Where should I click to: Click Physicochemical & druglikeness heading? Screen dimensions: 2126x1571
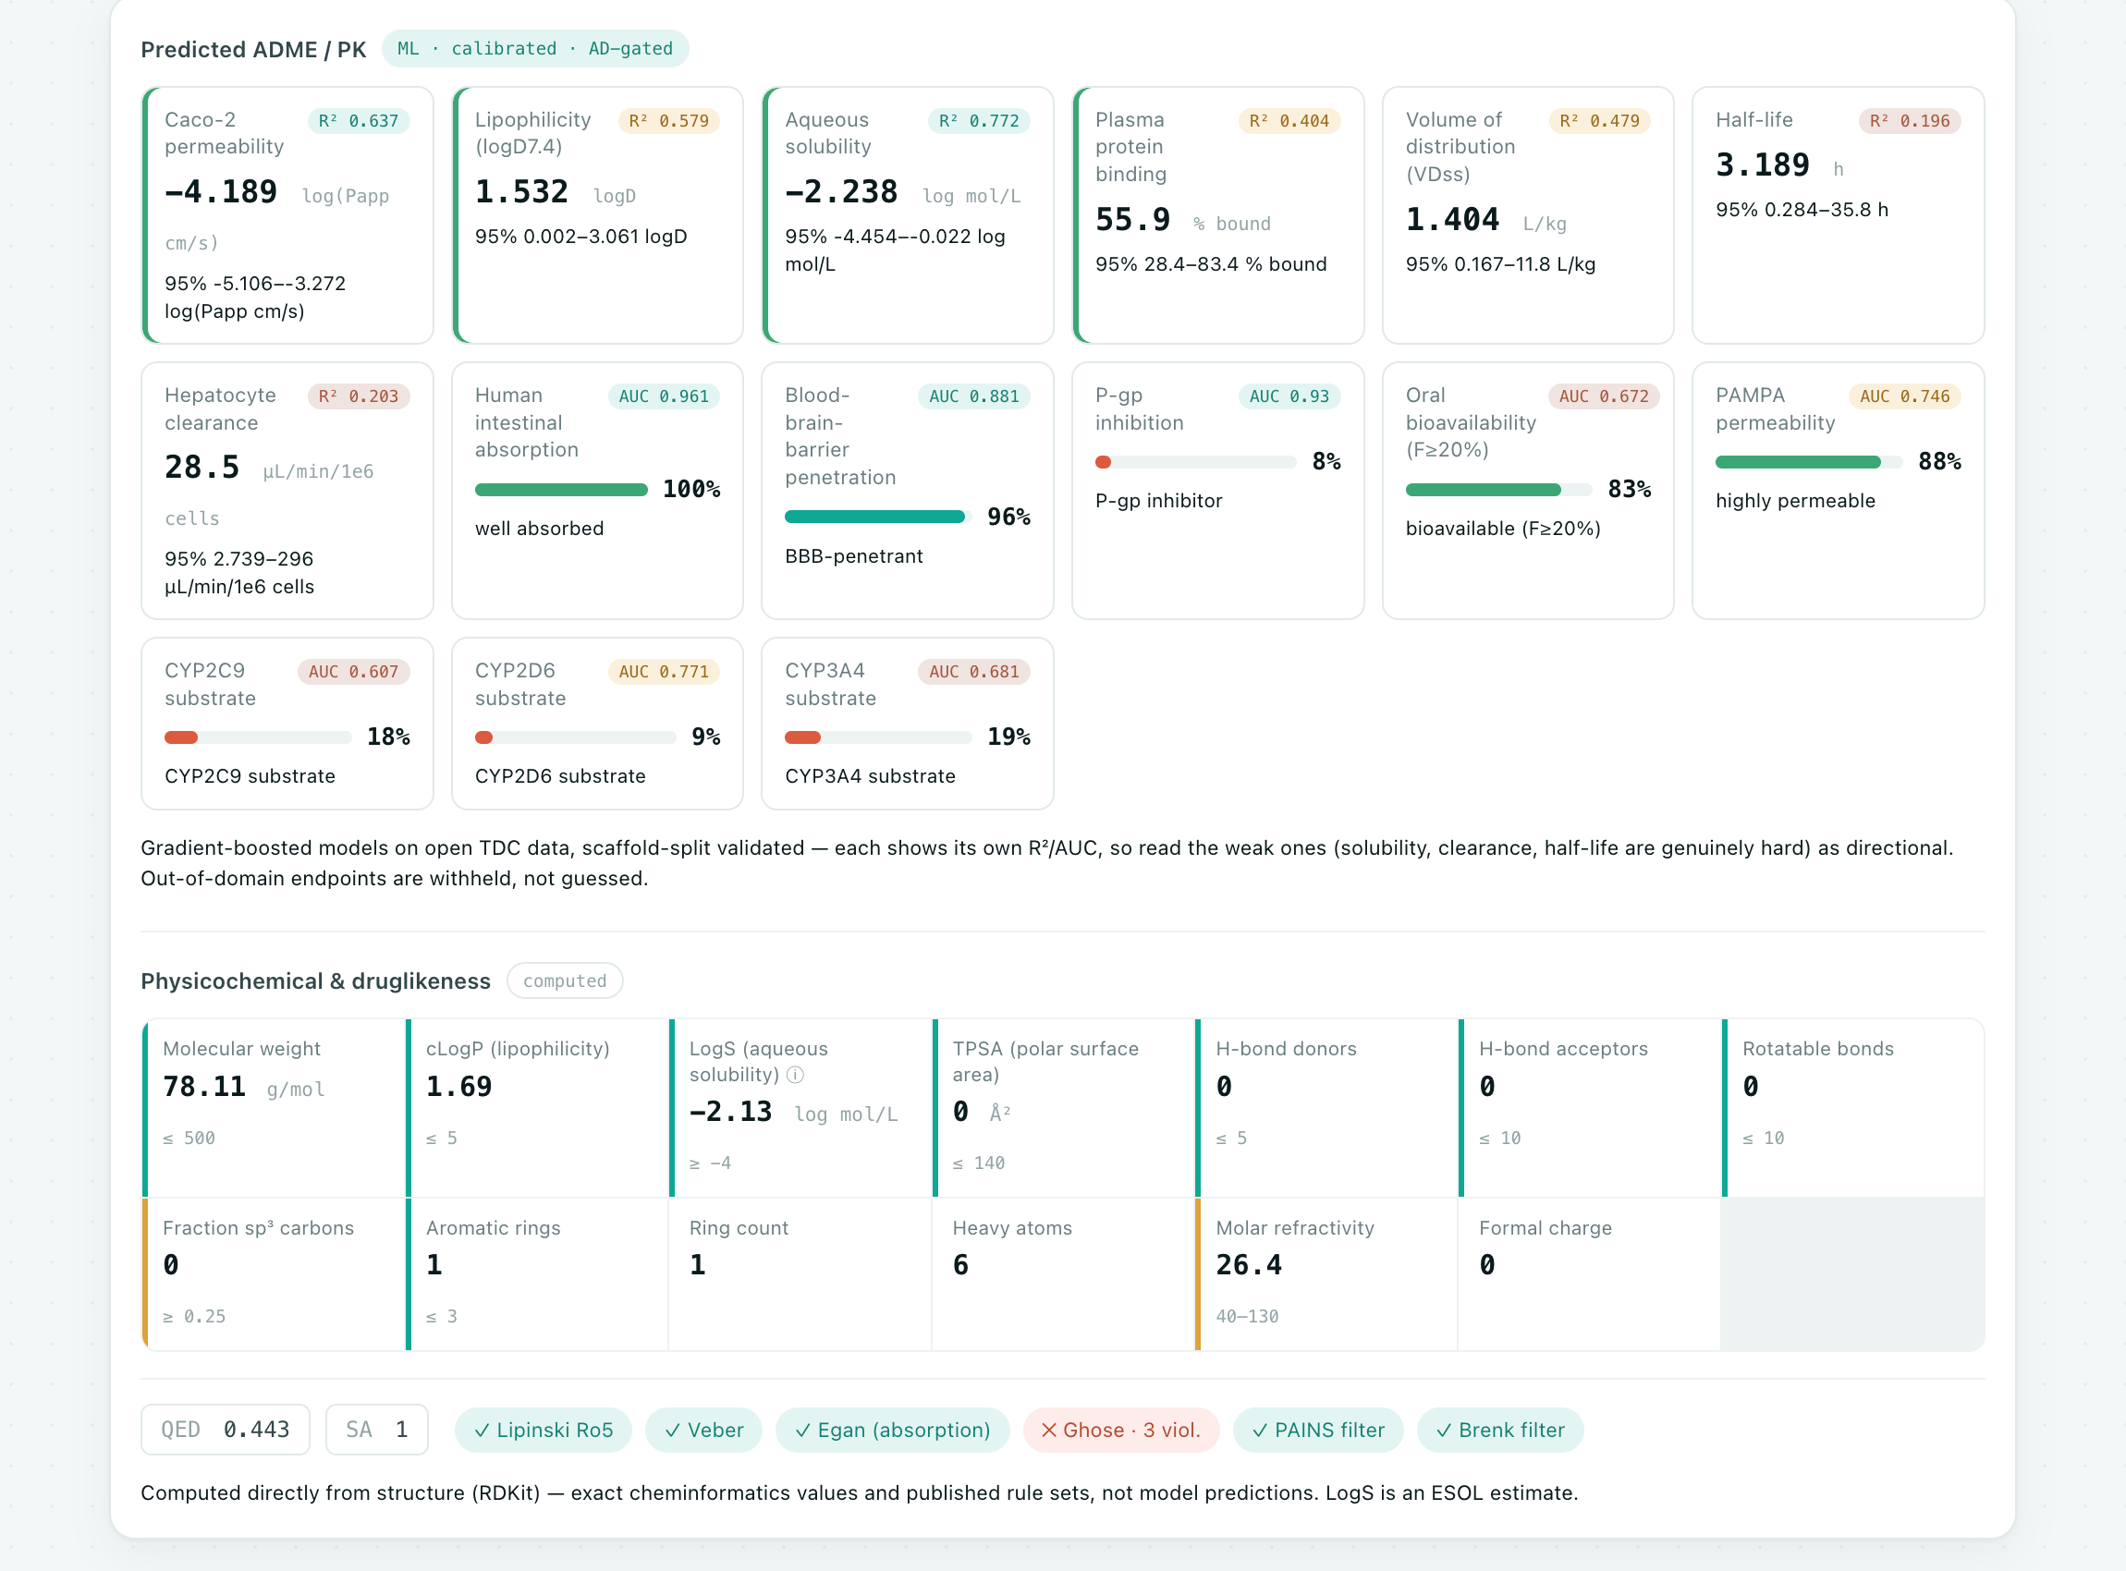(x=316, y=981)
